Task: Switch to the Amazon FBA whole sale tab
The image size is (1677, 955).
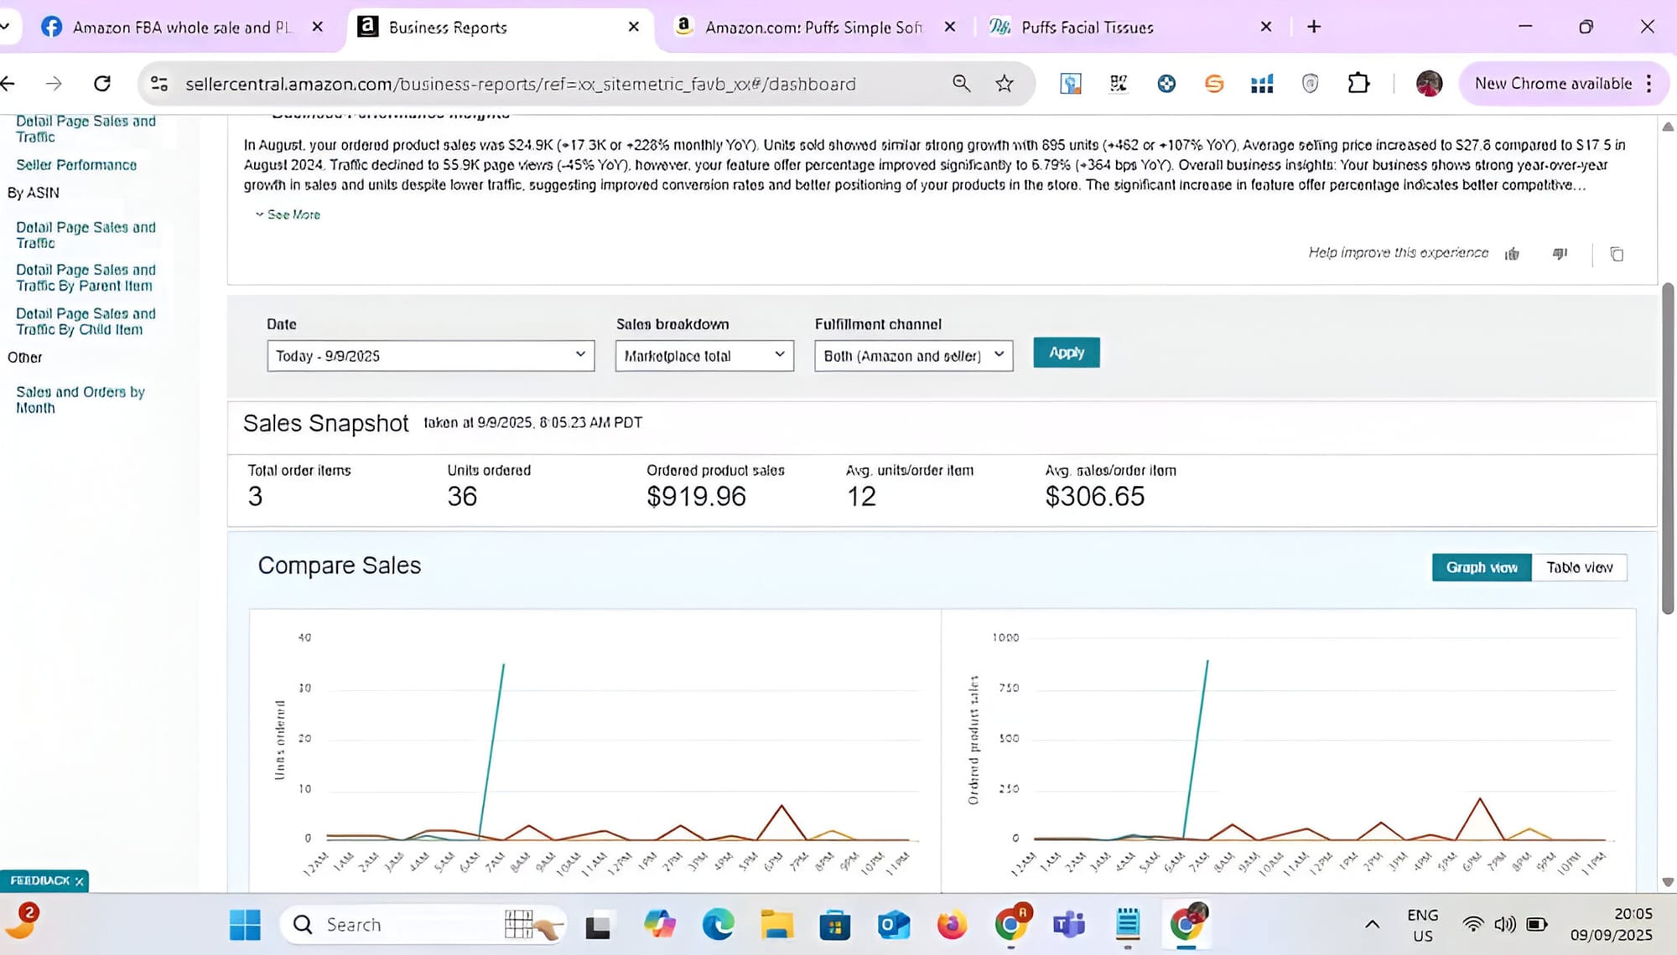Action: click(x=180, y=27)
